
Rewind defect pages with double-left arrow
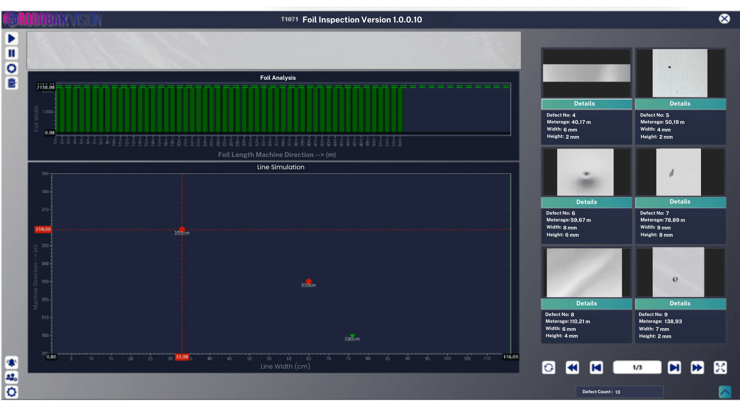pos(572,367)
